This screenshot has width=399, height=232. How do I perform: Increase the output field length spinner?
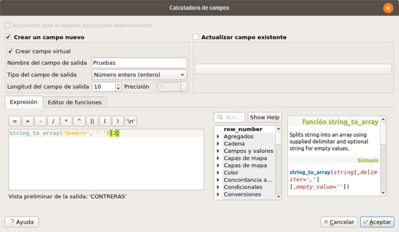click(x=118, y=85)
